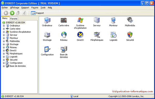Open the Tools menu
Viewport: 155px width, 99px height.
pos(43,7)
